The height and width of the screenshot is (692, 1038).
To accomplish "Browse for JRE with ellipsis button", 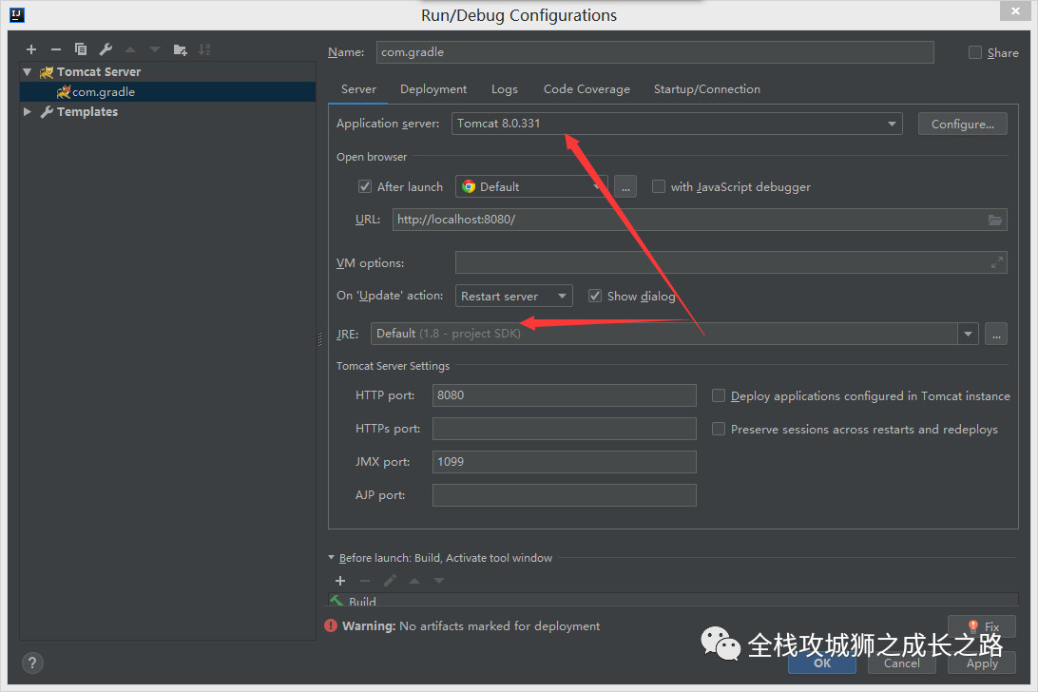I will click(996, 334).
